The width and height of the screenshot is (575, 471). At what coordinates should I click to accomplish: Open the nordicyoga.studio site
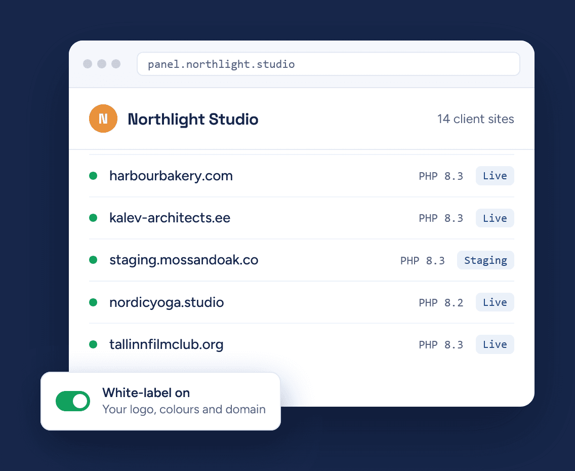(x=167, y=302)
